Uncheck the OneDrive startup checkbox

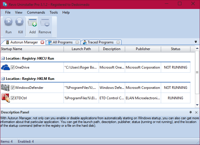(12, 67)
